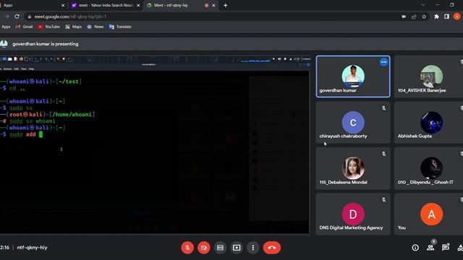Toggle closed captions button
This screenshot has height=260, width=463.
[220, 248]
